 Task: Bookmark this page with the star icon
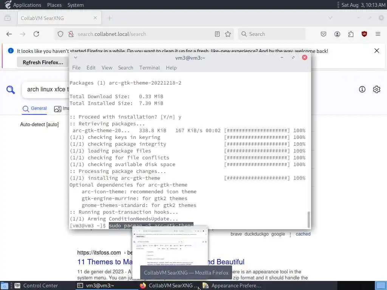(x=228, y=34)
